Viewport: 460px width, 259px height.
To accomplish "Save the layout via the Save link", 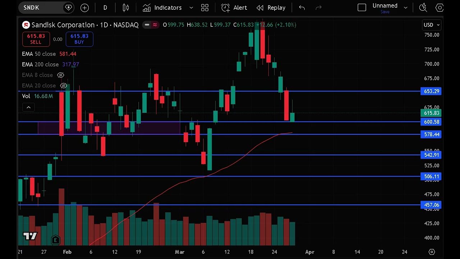I will coord(385,12).
